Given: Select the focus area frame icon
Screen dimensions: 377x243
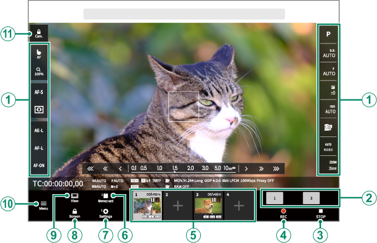Looking at the screenshot, I should coord(38,110).
